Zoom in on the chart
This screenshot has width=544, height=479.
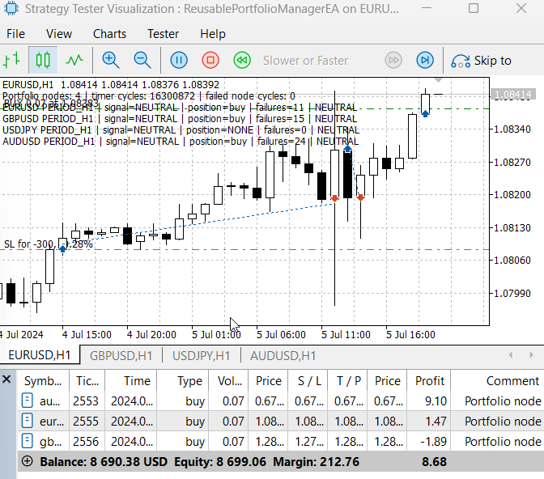111,61
